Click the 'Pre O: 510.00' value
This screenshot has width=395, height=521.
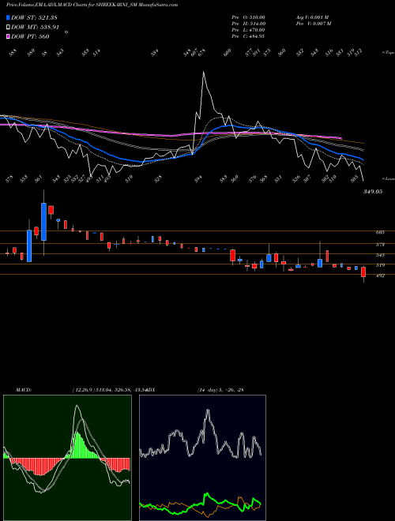tap(248, 17)
